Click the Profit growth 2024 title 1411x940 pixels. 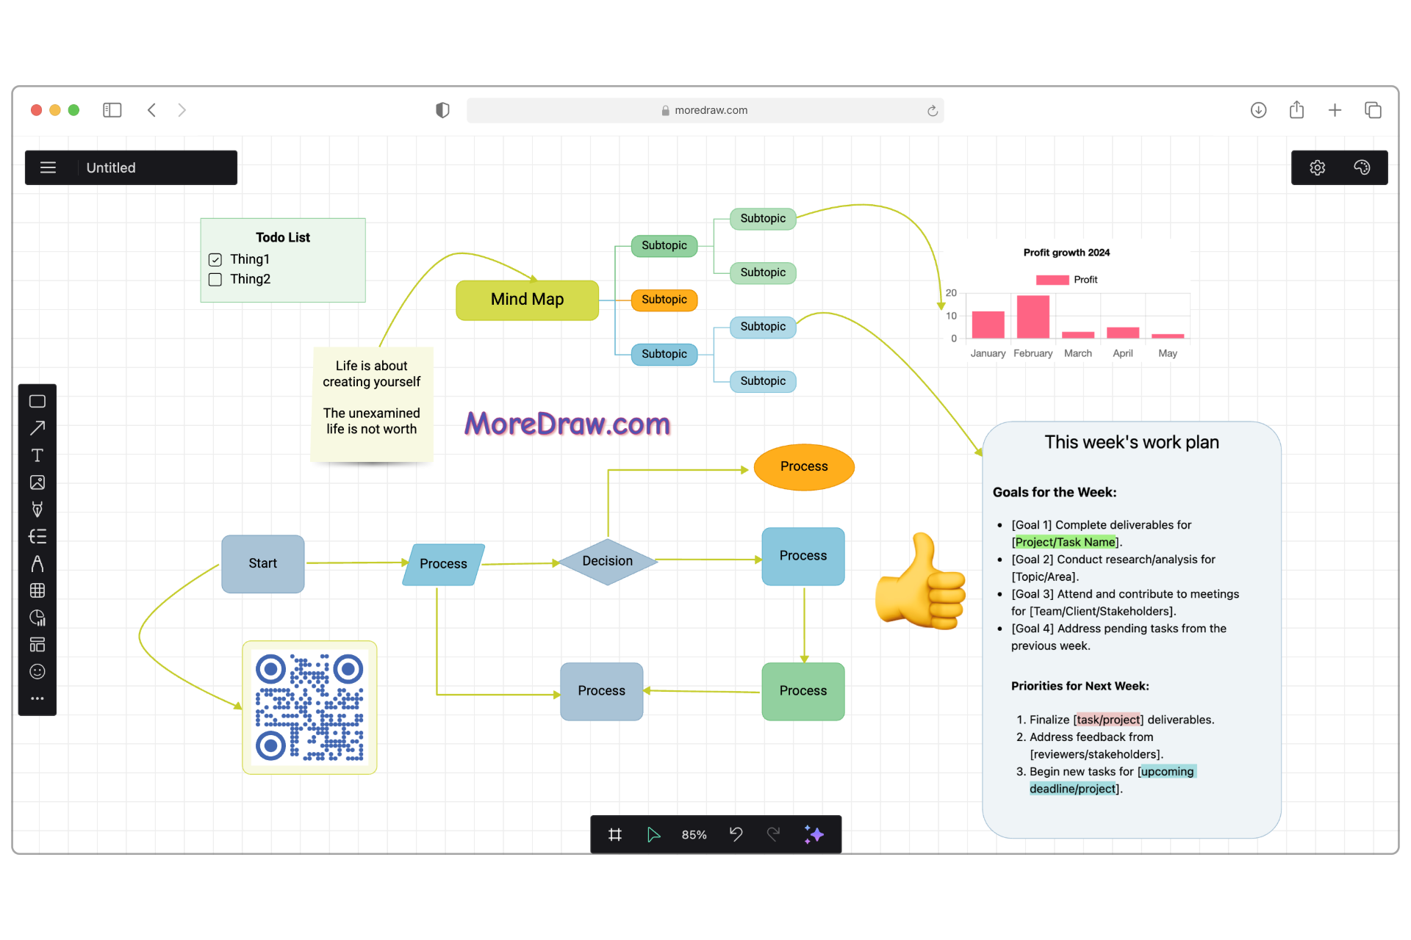point(1066,253)
